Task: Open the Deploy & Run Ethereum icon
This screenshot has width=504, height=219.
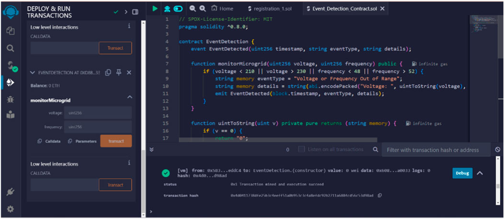Action: [x=11, y=83]
